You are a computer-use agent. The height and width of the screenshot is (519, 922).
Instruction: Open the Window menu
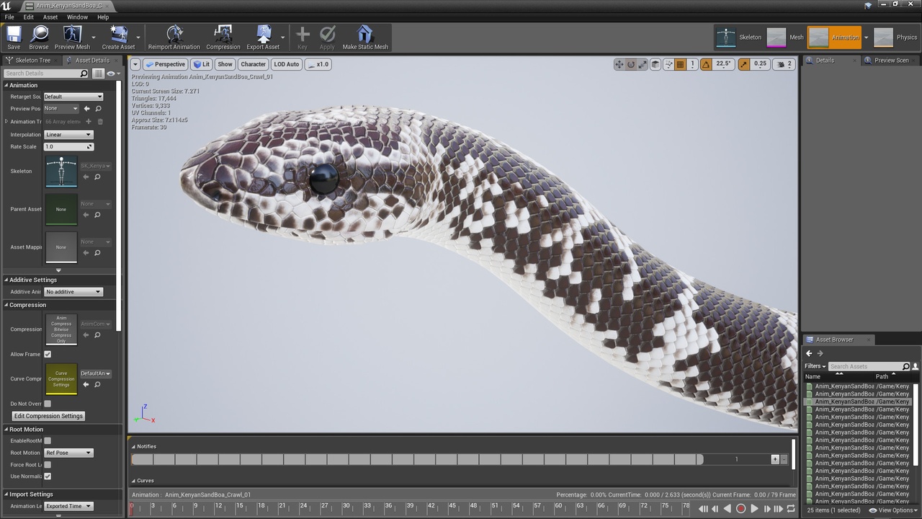coord(77,17)
